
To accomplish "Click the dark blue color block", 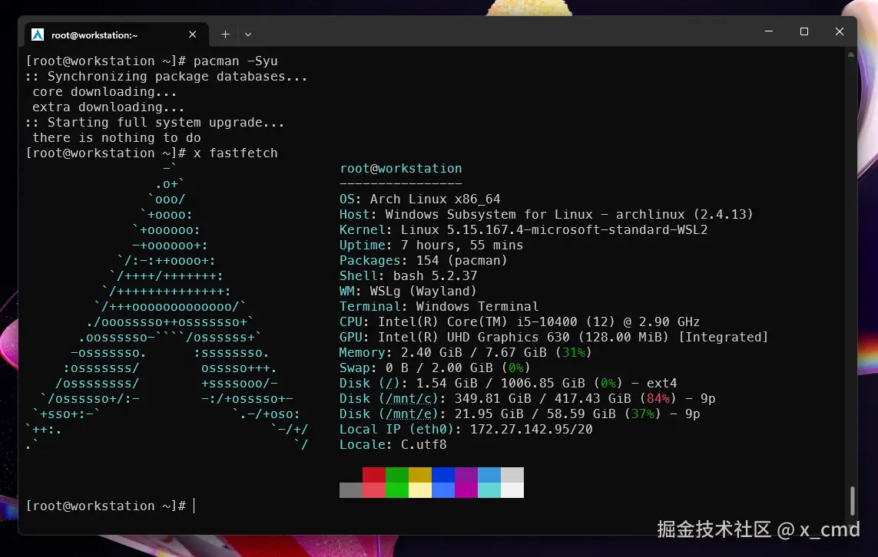I will point(443,475).
